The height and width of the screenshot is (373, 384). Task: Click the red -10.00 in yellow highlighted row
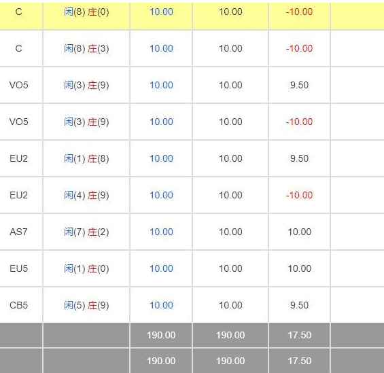tap(299, 12)
